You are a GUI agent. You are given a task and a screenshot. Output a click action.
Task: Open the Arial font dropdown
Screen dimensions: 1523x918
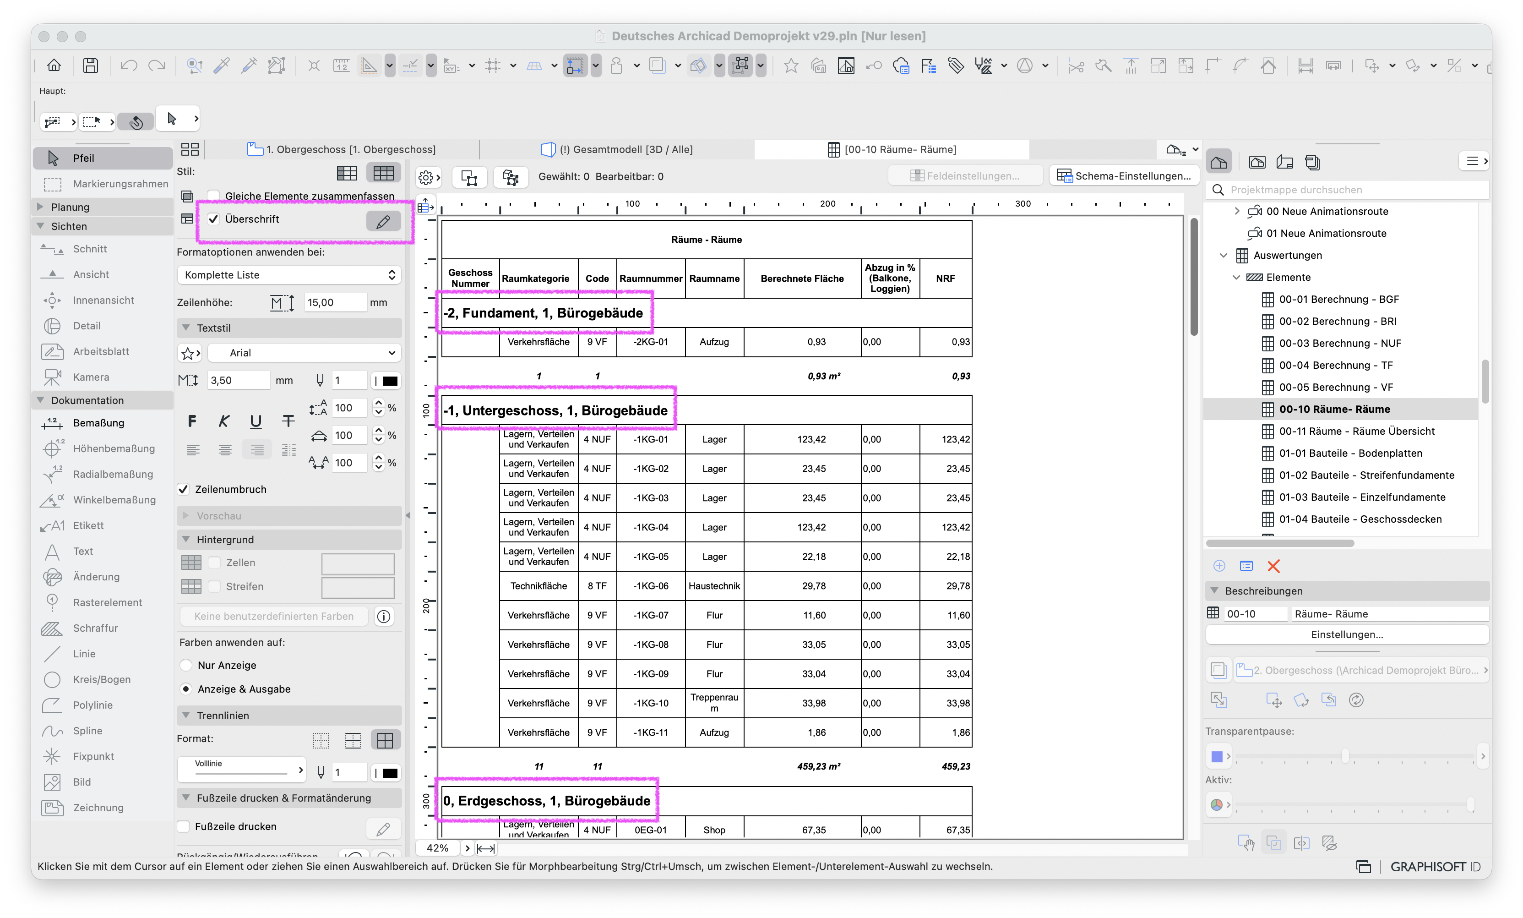[305, 353]
